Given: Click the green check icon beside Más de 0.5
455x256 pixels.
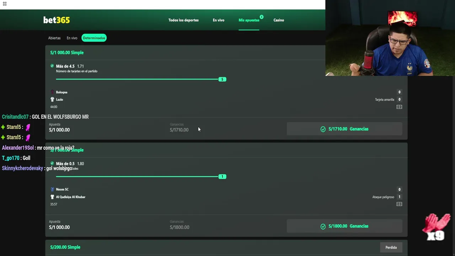Looking at the screenshot, I should click(x=52, y=163).
